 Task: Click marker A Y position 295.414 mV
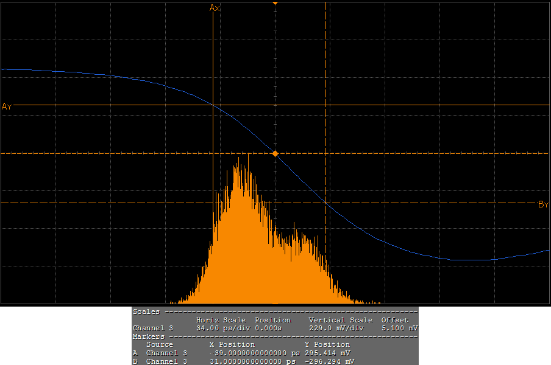click(327, 353)
